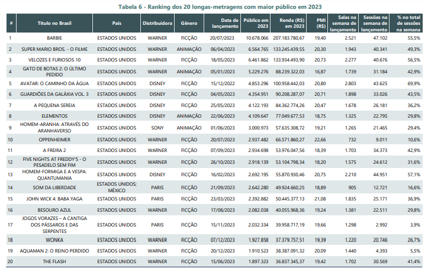Screen dimensions: 428x275
Task: Click 'PARIS' distributor in Som da Liberdade row
Action: pyautogui.click(x=157, y=187)
